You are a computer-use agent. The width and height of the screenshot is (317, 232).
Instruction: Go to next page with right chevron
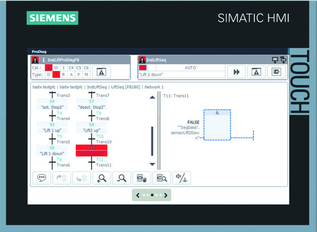click(166, 195)
